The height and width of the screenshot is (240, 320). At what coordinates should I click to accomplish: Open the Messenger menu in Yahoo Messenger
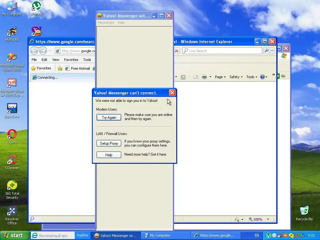tap(106, 22)
